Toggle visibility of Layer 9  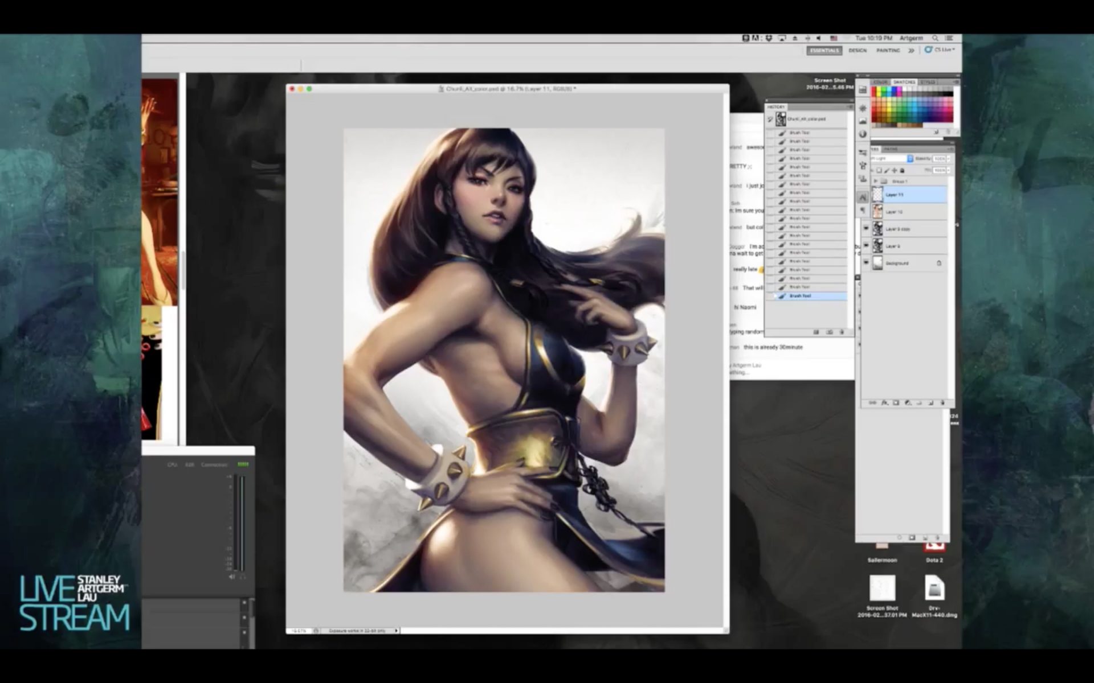[866, 246]
